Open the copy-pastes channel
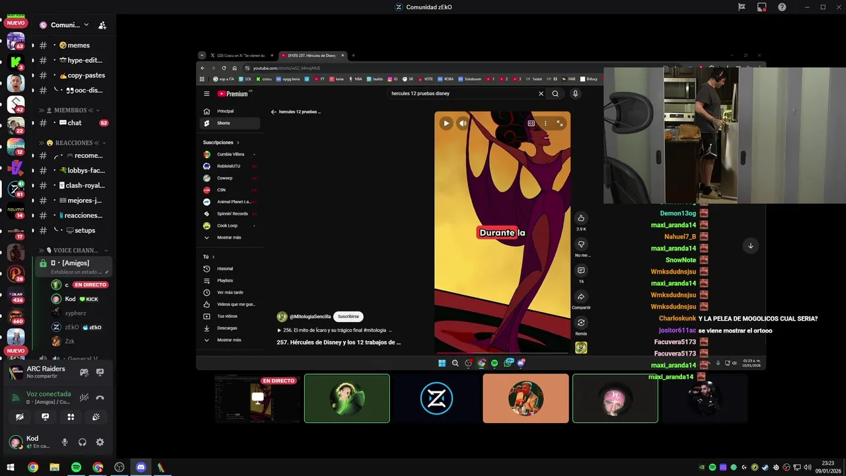This screenshot has width=846, height=476. tap(73, 75)
